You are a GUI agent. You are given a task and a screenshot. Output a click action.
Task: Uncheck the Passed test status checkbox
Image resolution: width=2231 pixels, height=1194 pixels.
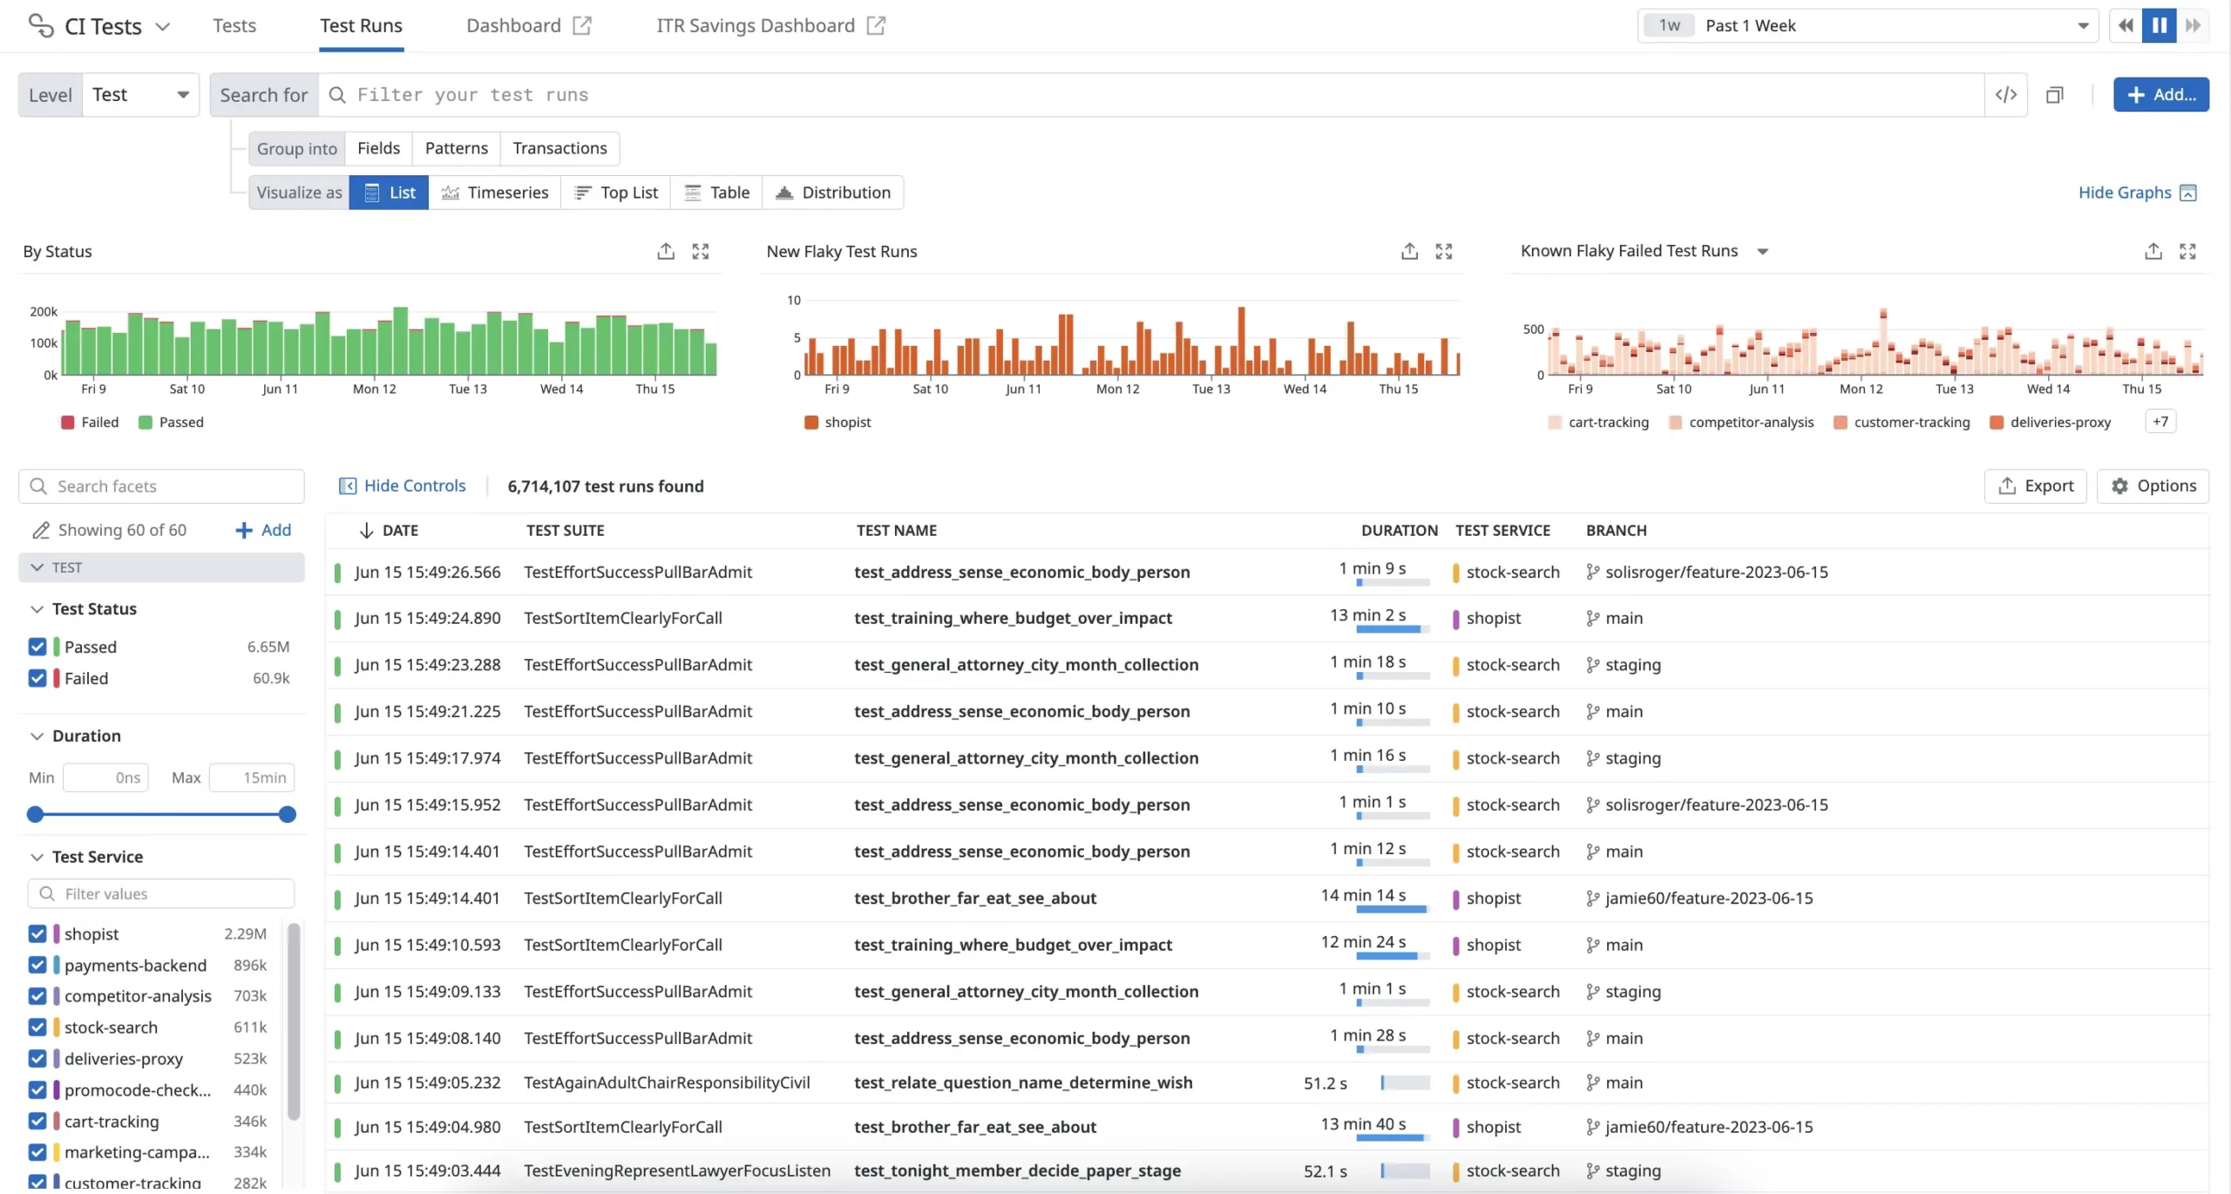tap(37, 647)
